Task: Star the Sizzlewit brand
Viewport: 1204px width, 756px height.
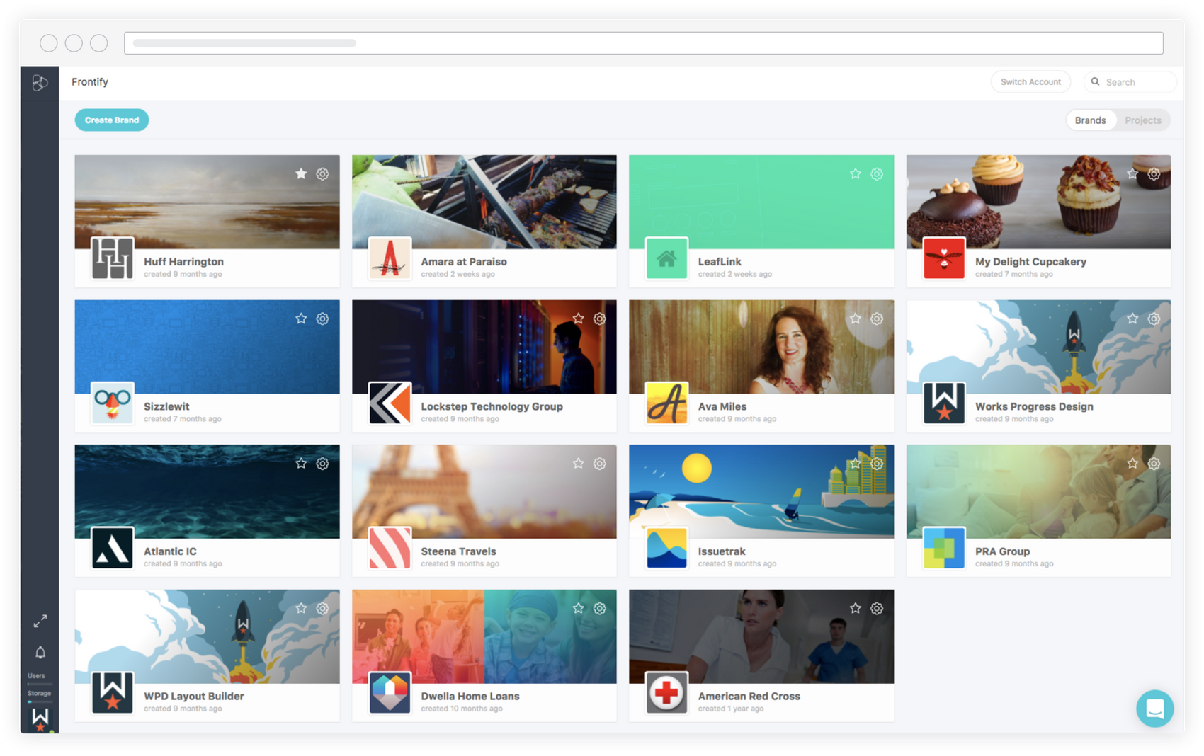Action: (x=301, y=319)
